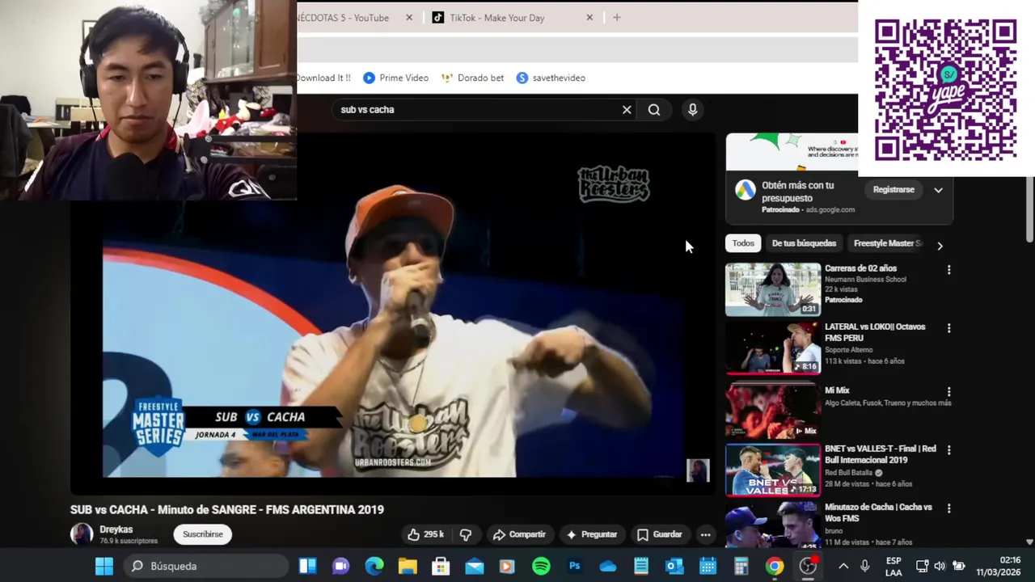1035x582 pixels.
Task: Switch the ESP LAA input language
Action: tap(893, 566)
